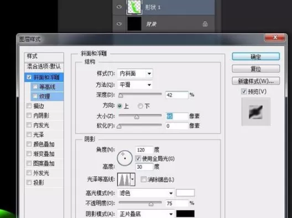Click the angle dial control

pos(125,158)
